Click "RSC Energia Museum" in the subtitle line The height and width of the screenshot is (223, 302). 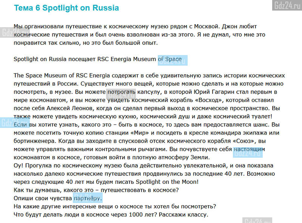126,59
